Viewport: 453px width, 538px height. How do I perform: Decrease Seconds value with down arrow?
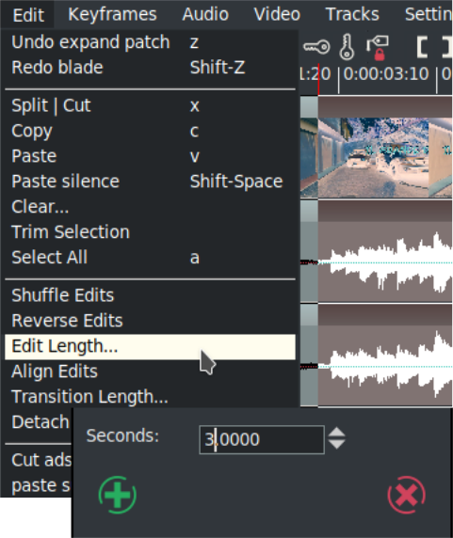[x=336, y=444]
